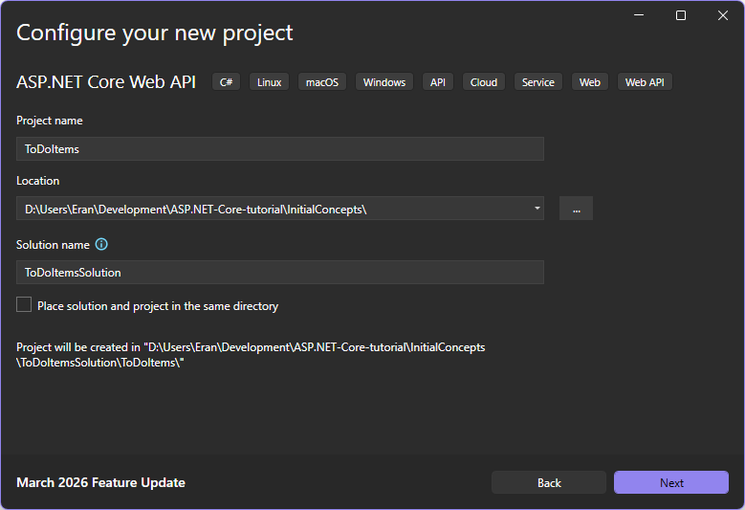Click the Web API tag
Screen dimensions: 745x510
point(645,81)
